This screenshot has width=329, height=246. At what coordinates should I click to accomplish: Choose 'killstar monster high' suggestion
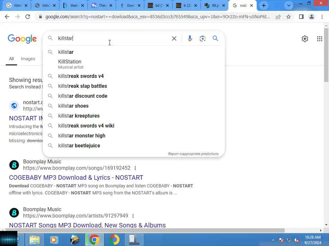[134, 136]
